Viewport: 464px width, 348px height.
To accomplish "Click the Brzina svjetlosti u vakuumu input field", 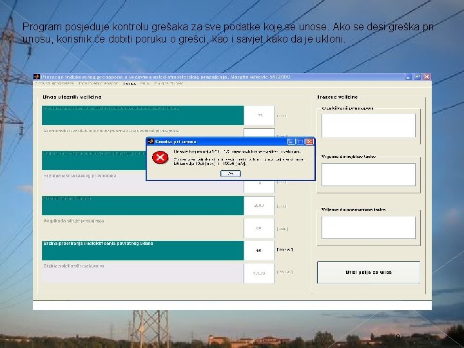I will click(259, 273).
